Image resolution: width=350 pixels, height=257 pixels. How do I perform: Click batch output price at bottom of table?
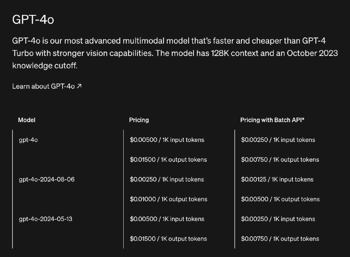(280, 239)
